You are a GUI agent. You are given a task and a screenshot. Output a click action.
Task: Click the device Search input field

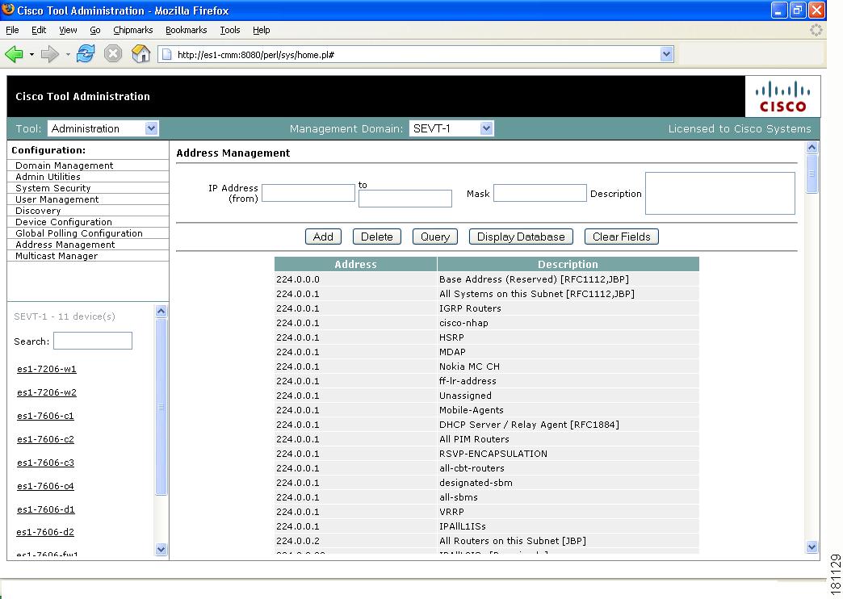coord(93,341)
